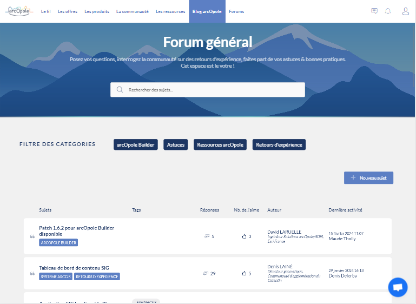
Task: Filter by arcOpole Builder category
Action: [x=136, y=144]
